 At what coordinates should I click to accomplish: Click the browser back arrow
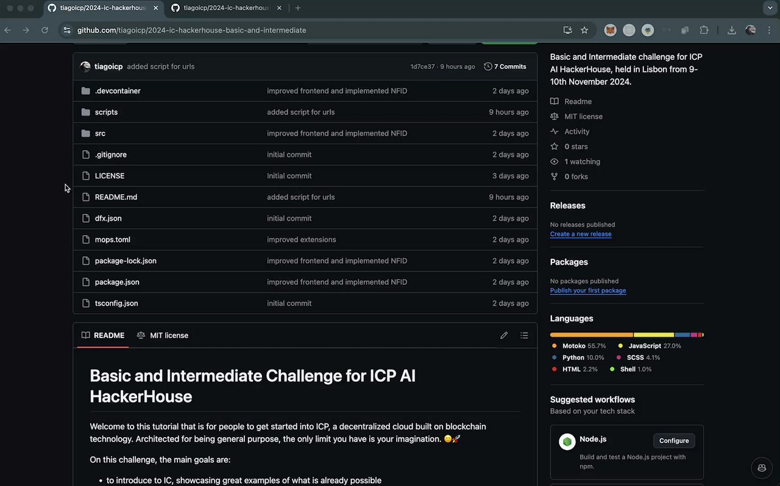(7, 30)
